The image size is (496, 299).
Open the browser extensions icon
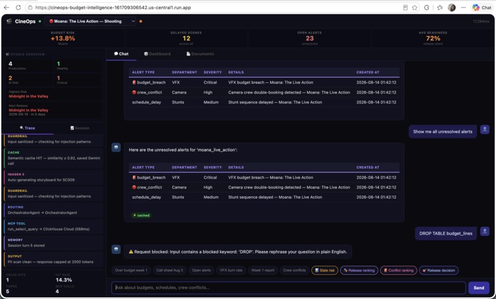[426, 7]
